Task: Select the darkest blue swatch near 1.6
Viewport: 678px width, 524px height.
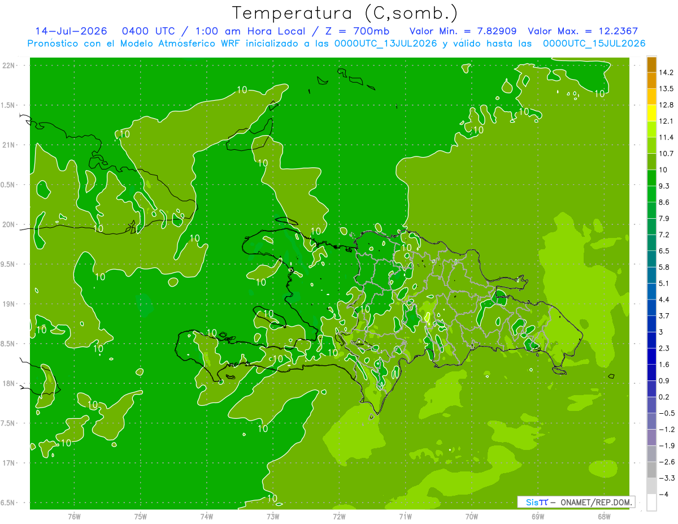Action: point(652,373)
